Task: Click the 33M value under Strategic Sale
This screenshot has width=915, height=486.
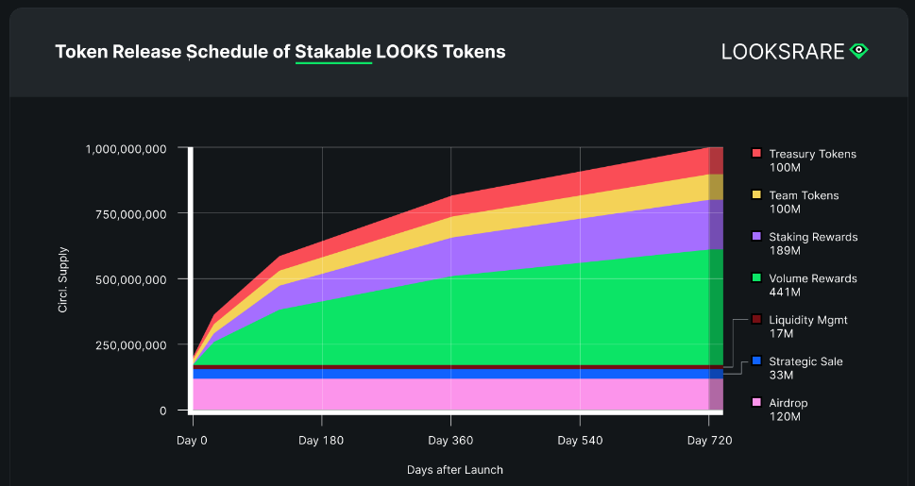Action: tap(781, 376)
